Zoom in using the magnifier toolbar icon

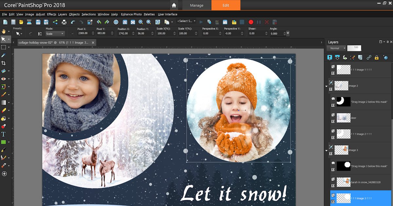click(x=148, y=22)
